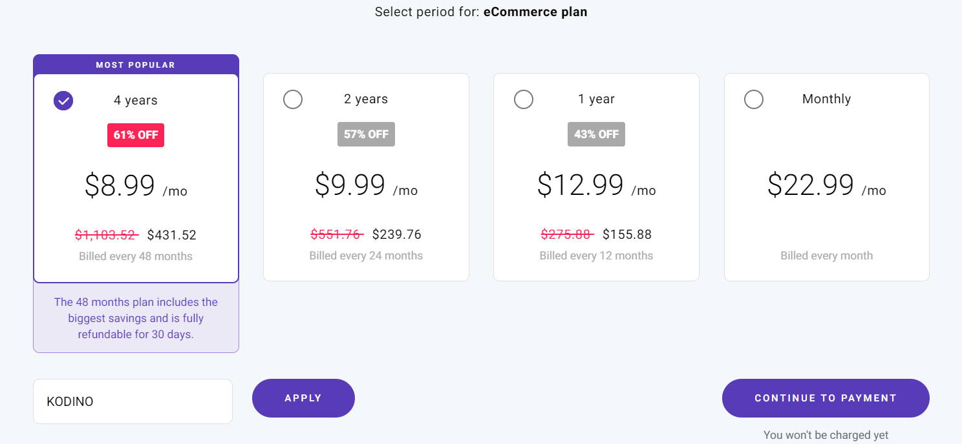Click the 48 months plan savings note
This screenshot has height=444, width=962.
coord(136,318)
